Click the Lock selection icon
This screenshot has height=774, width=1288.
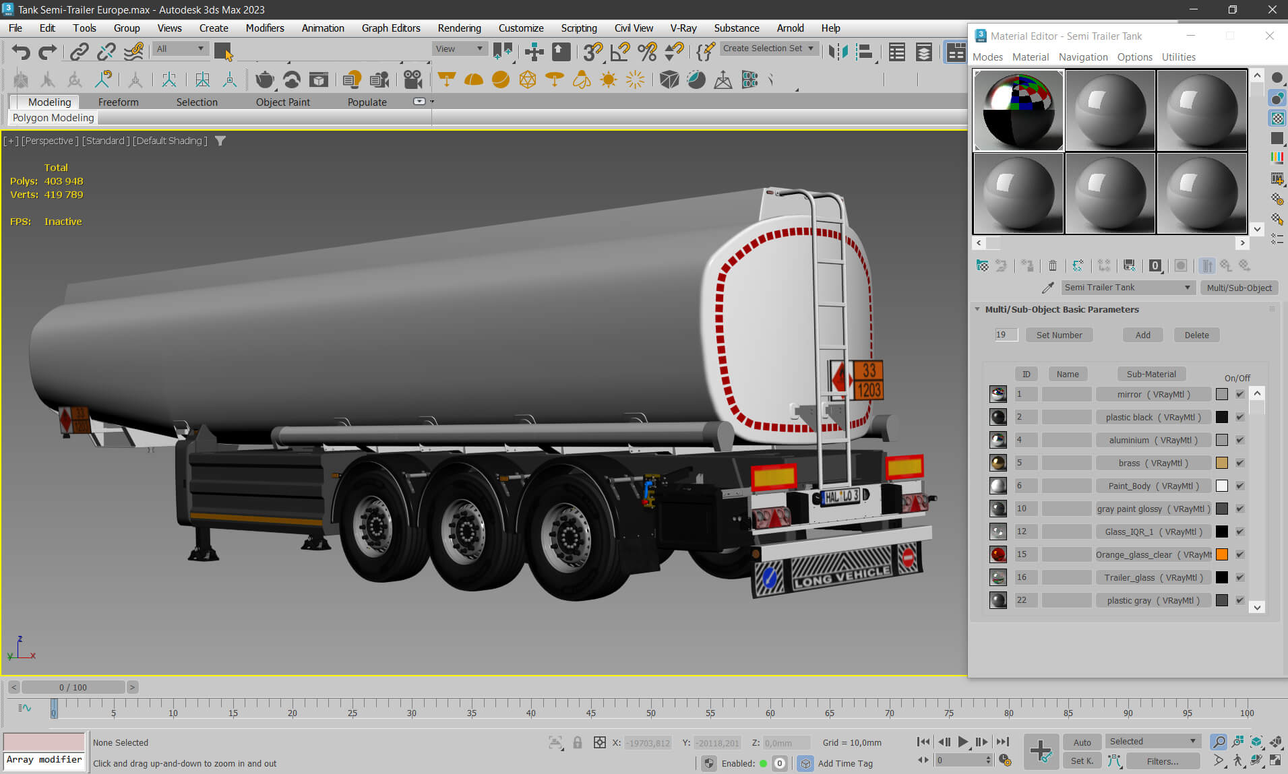[x=578, y=742]
